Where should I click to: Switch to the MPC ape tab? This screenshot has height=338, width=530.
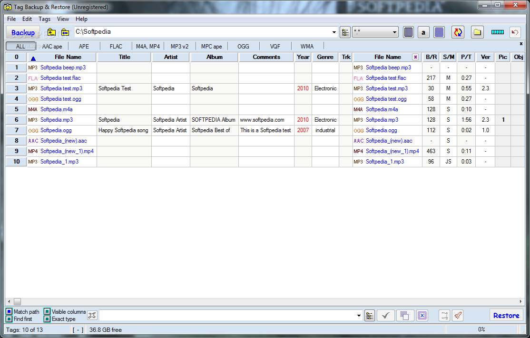[212, 46]
